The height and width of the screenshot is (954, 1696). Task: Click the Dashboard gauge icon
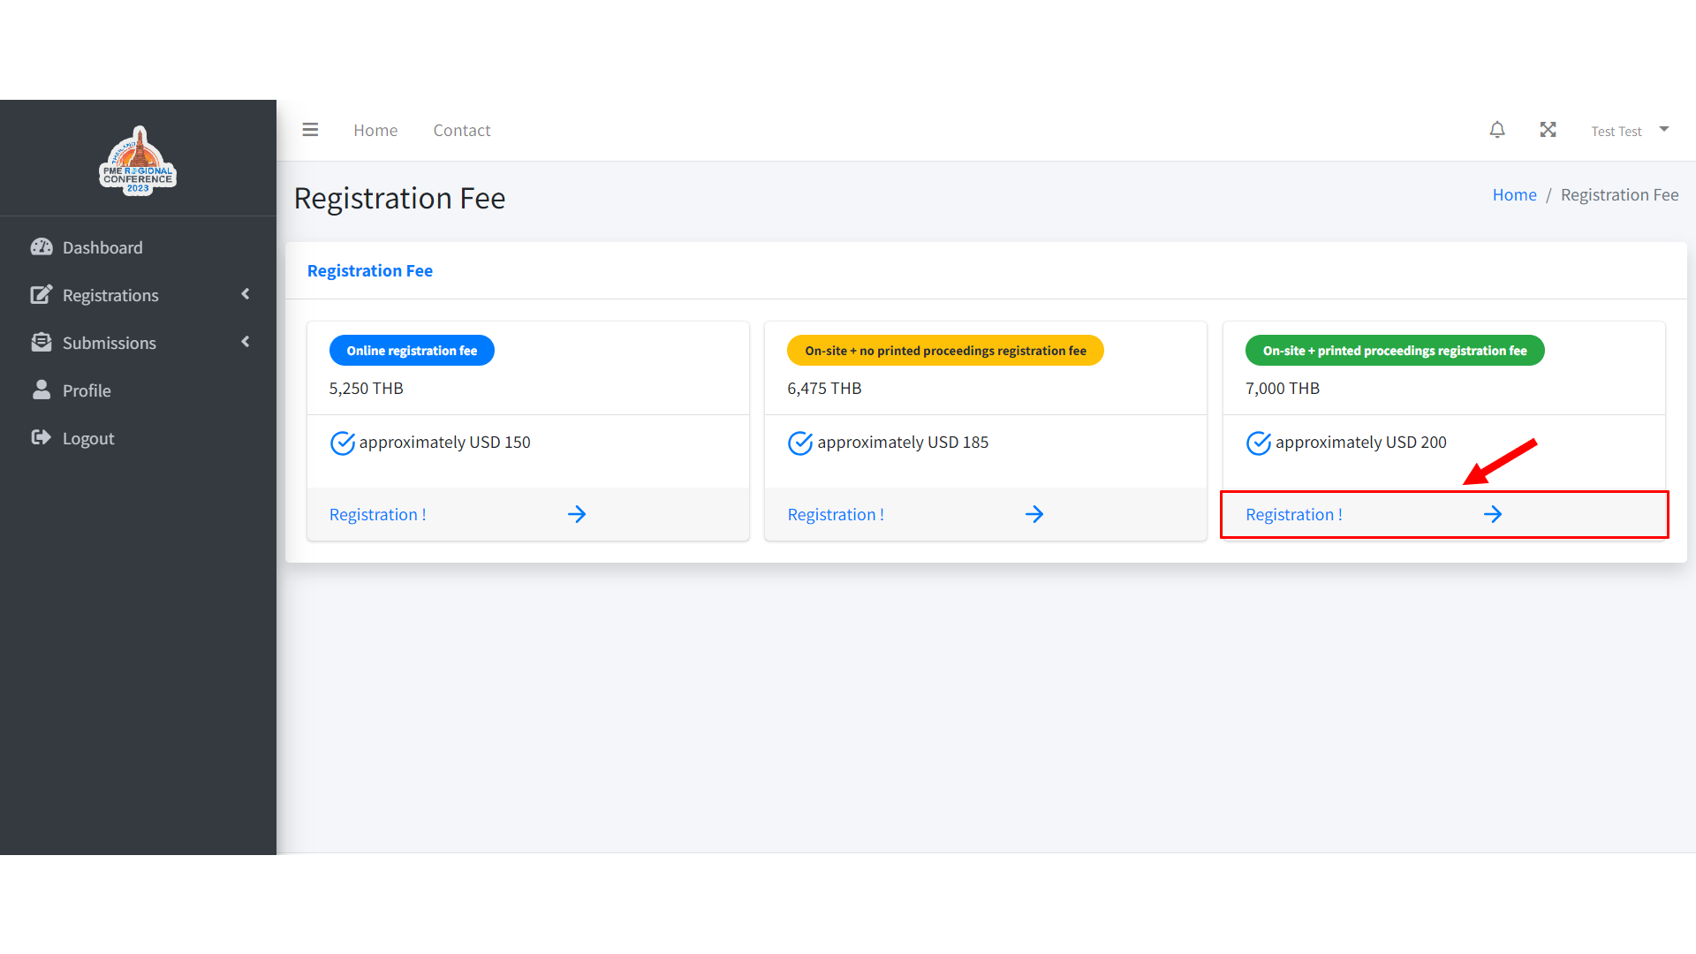coord(42,247)
